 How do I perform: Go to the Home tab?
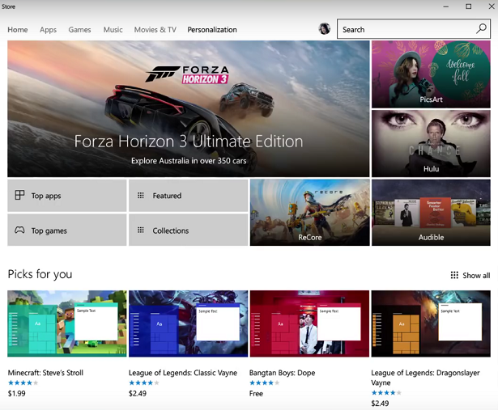(x=18, y=30)
